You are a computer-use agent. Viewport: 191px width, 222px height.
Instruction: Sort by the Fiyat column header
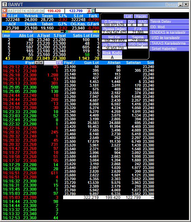(69, 63)
